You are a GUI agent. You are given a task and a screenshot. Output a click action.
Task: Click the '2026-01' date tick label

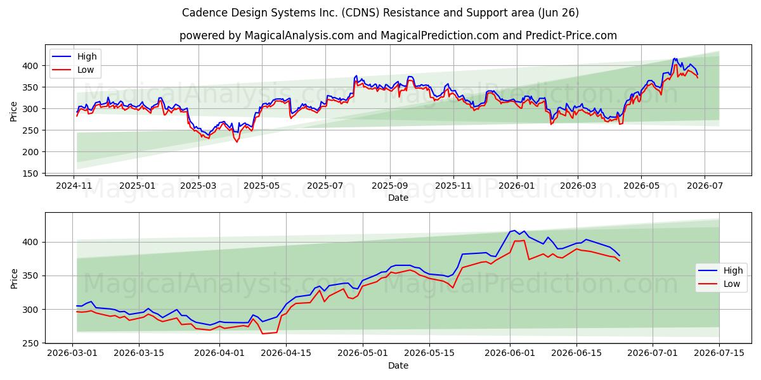click(x=516, y=186)
